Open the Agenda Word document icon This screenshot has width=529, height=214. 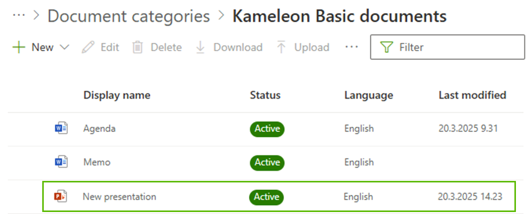[60, 129]
